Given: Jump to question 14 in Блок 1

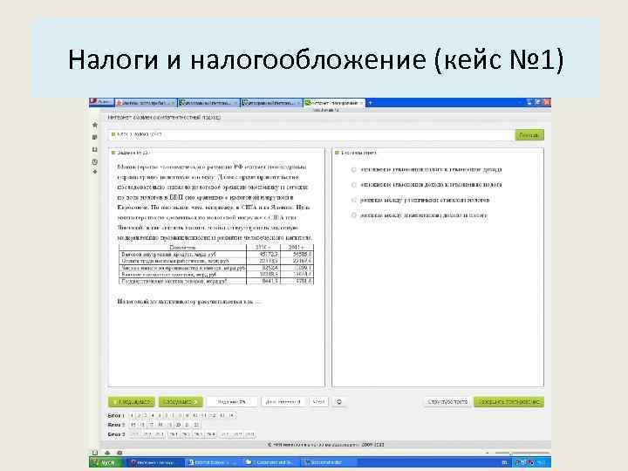Looking at the screenshot, I should [231, 416].
